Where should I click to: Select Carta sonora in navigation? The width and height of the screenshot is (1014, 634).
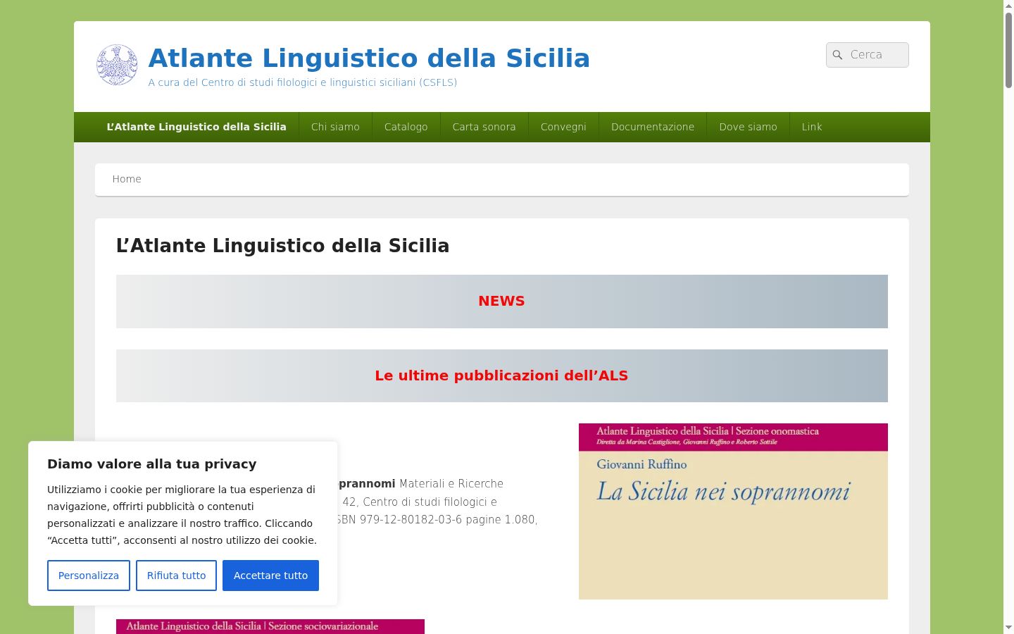(x=484, y=127)
